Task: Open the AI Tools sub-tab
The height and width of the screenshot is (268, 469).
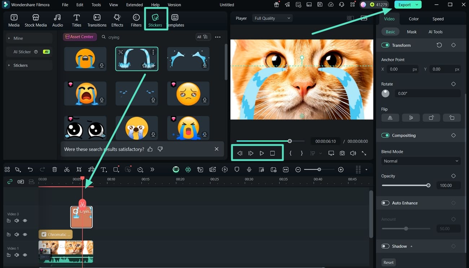Action: coord(435,32)
